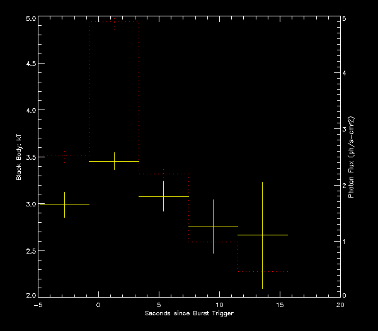378x331 pixels.
Task: Click the x-axis tick label 20
Action: [x=340, y=305]
